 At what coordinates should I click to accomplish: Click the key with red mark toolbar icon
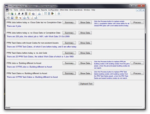pos(20,18)
